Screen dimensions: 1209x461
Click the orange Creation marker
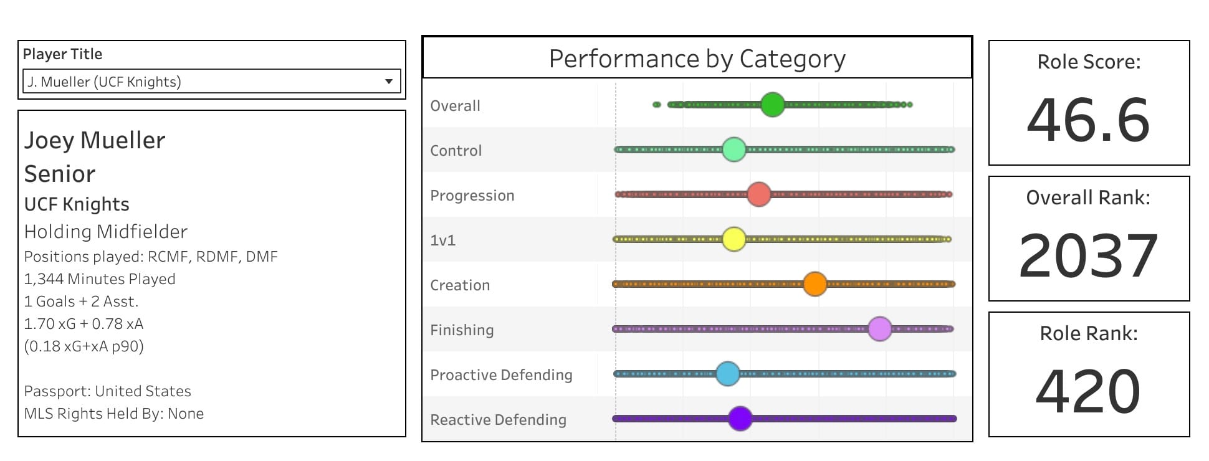pyautogui.click(x=815, y=284)
